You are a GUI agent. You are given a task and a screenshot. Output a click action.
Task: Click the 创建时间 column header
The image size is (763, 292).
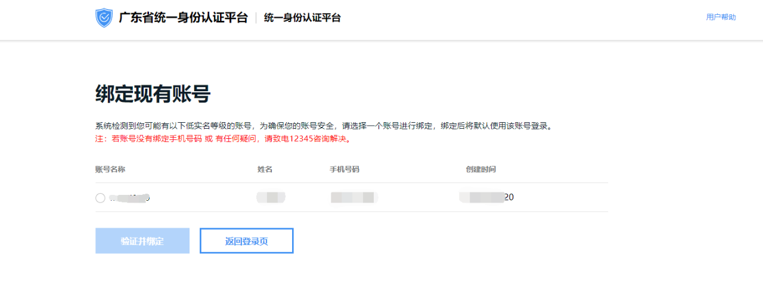[480, 169]
